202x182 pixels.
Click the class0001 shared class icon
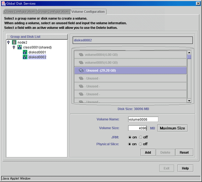point(20,48)
